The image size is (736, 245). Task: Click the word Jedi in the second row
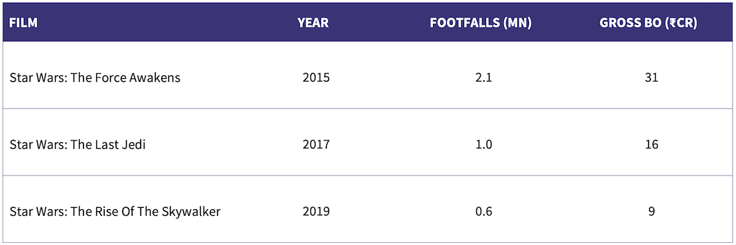point(135,145)
